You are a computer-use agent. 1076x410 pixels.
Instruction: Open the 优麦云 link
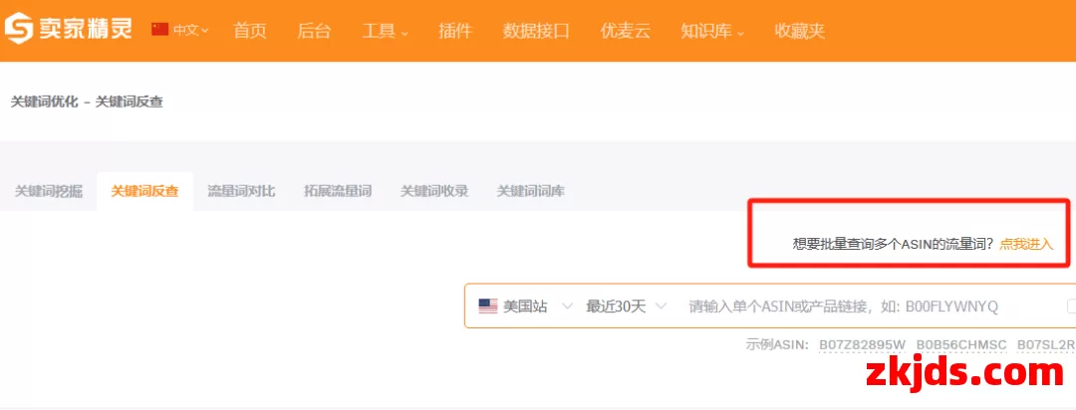[625, 30]
